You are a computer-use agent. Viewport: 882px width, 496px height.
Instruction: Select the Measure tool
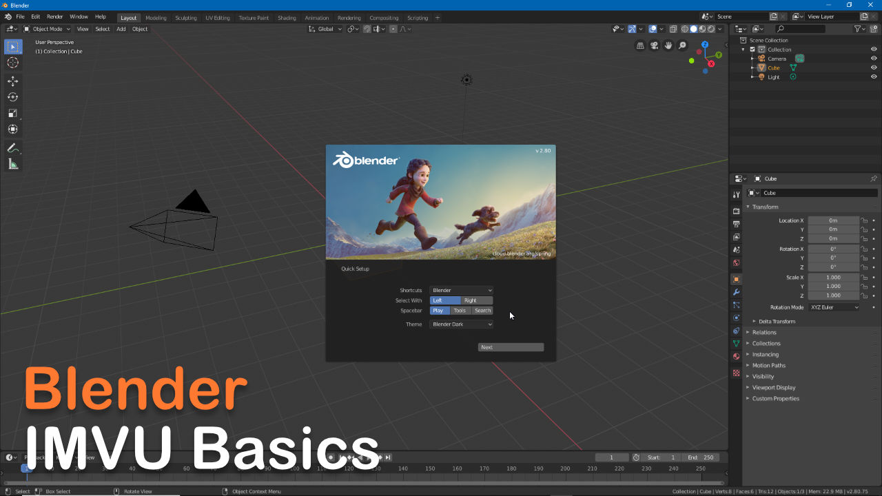click(x=13, y=164)
